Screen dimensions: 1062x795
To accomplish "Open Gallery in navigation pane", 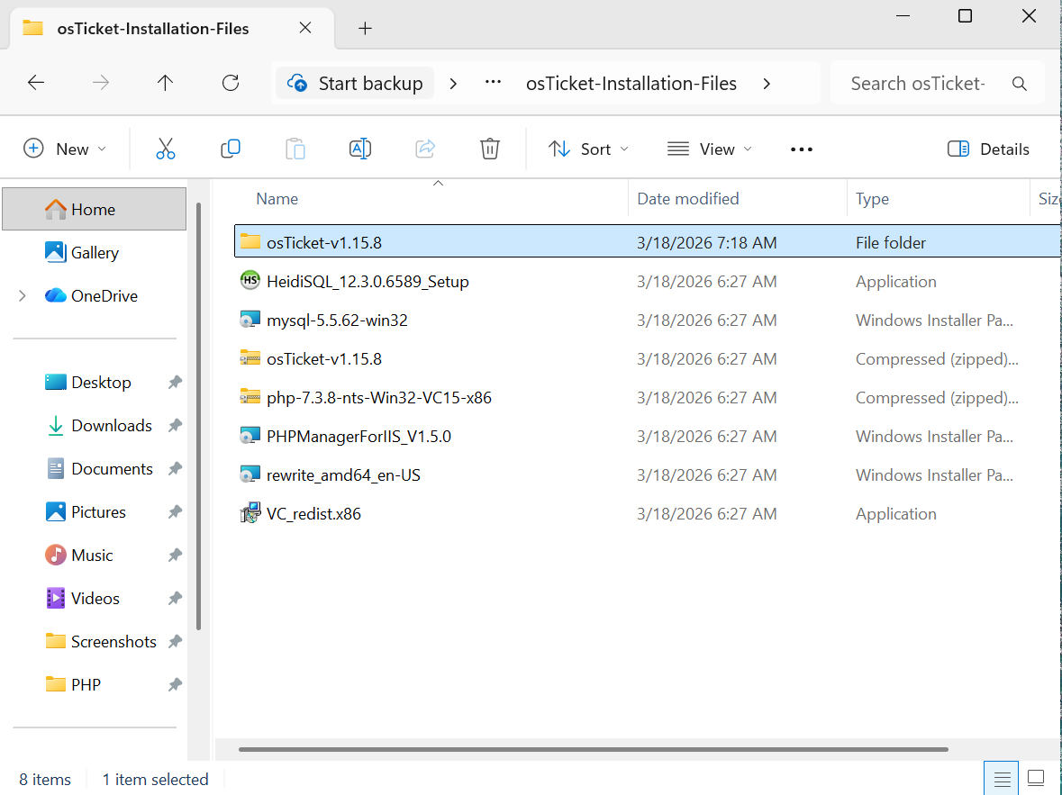I will [x=95, y=253].
